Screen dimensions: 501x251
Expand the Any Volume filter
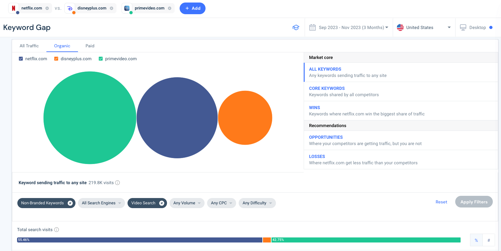187,203
